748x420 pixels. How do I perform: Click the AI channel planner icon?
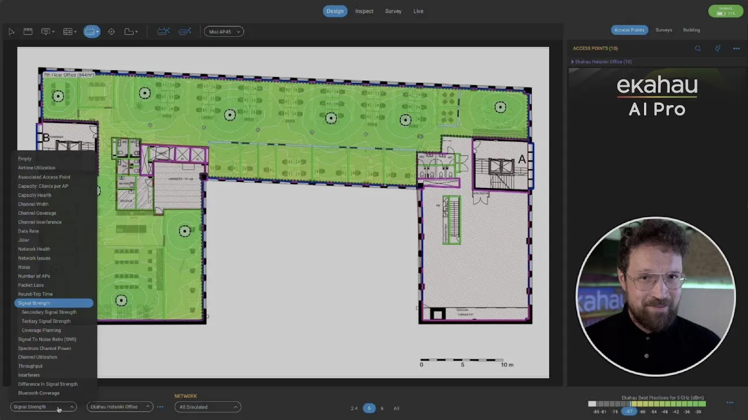pyautogui.click(x=185, y=32)
